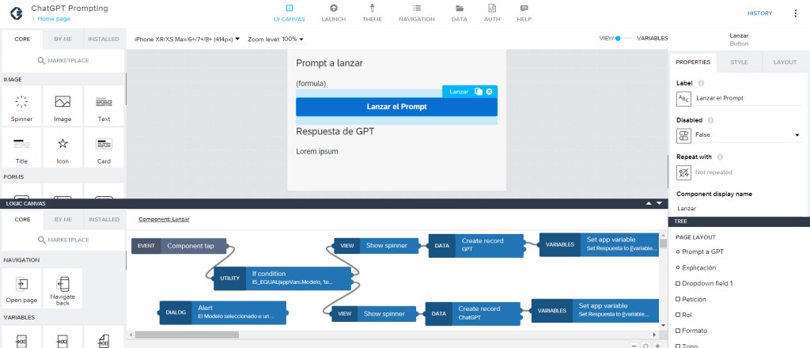Image resolution: width=810 pixels, height=348 pixels.
Task: Open the Launch rocket icon
Action: [x=333, y=9]
